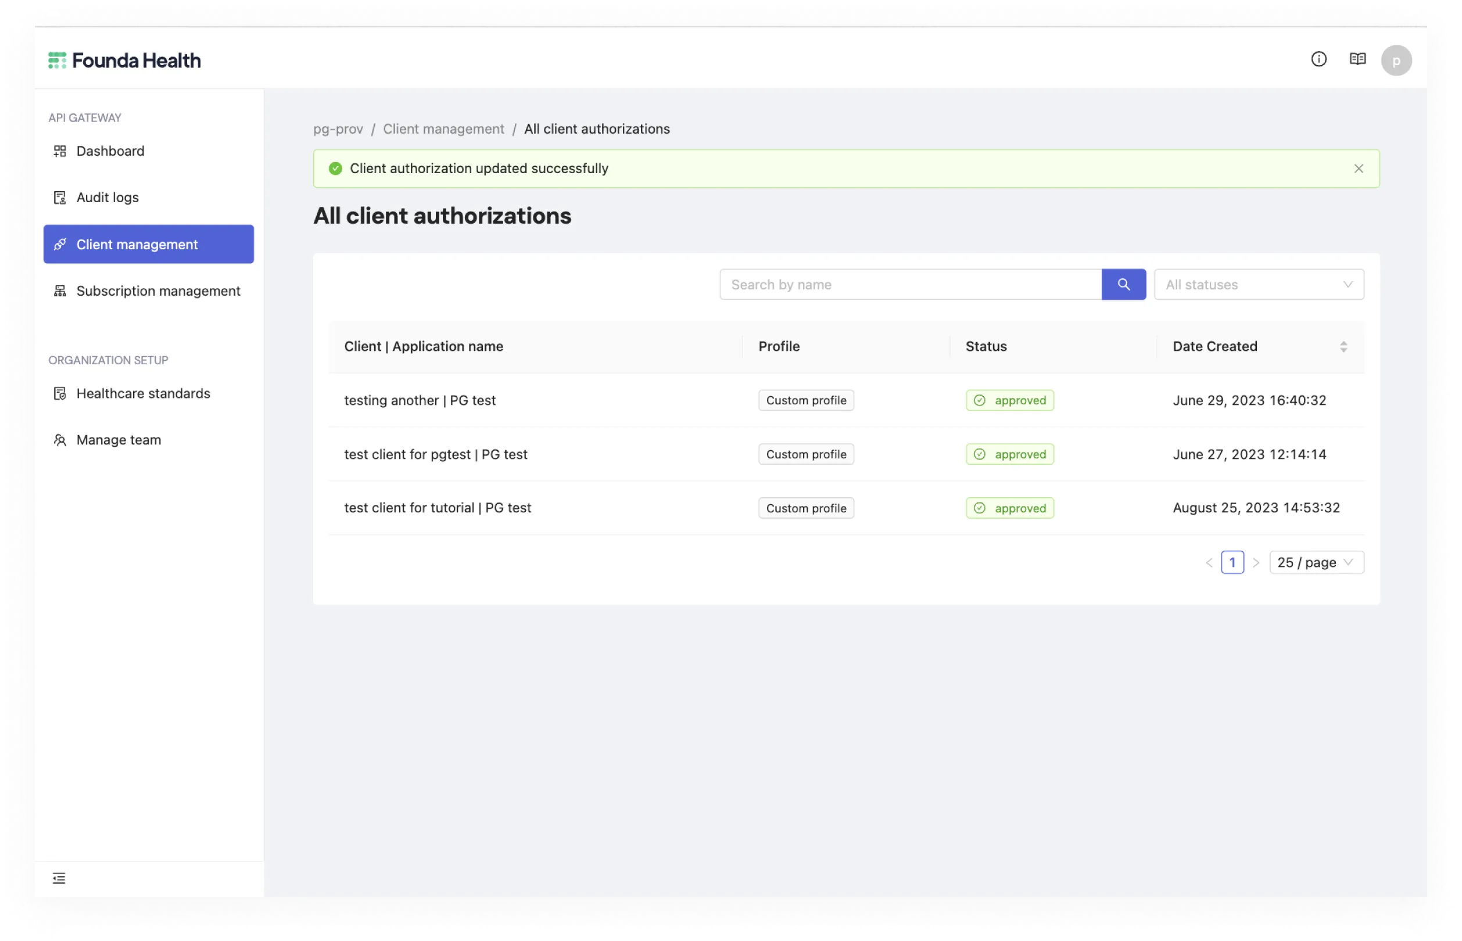Collapse the sidebar with the menu-fold icon
1462x941 pixels.
pos(59,878)
